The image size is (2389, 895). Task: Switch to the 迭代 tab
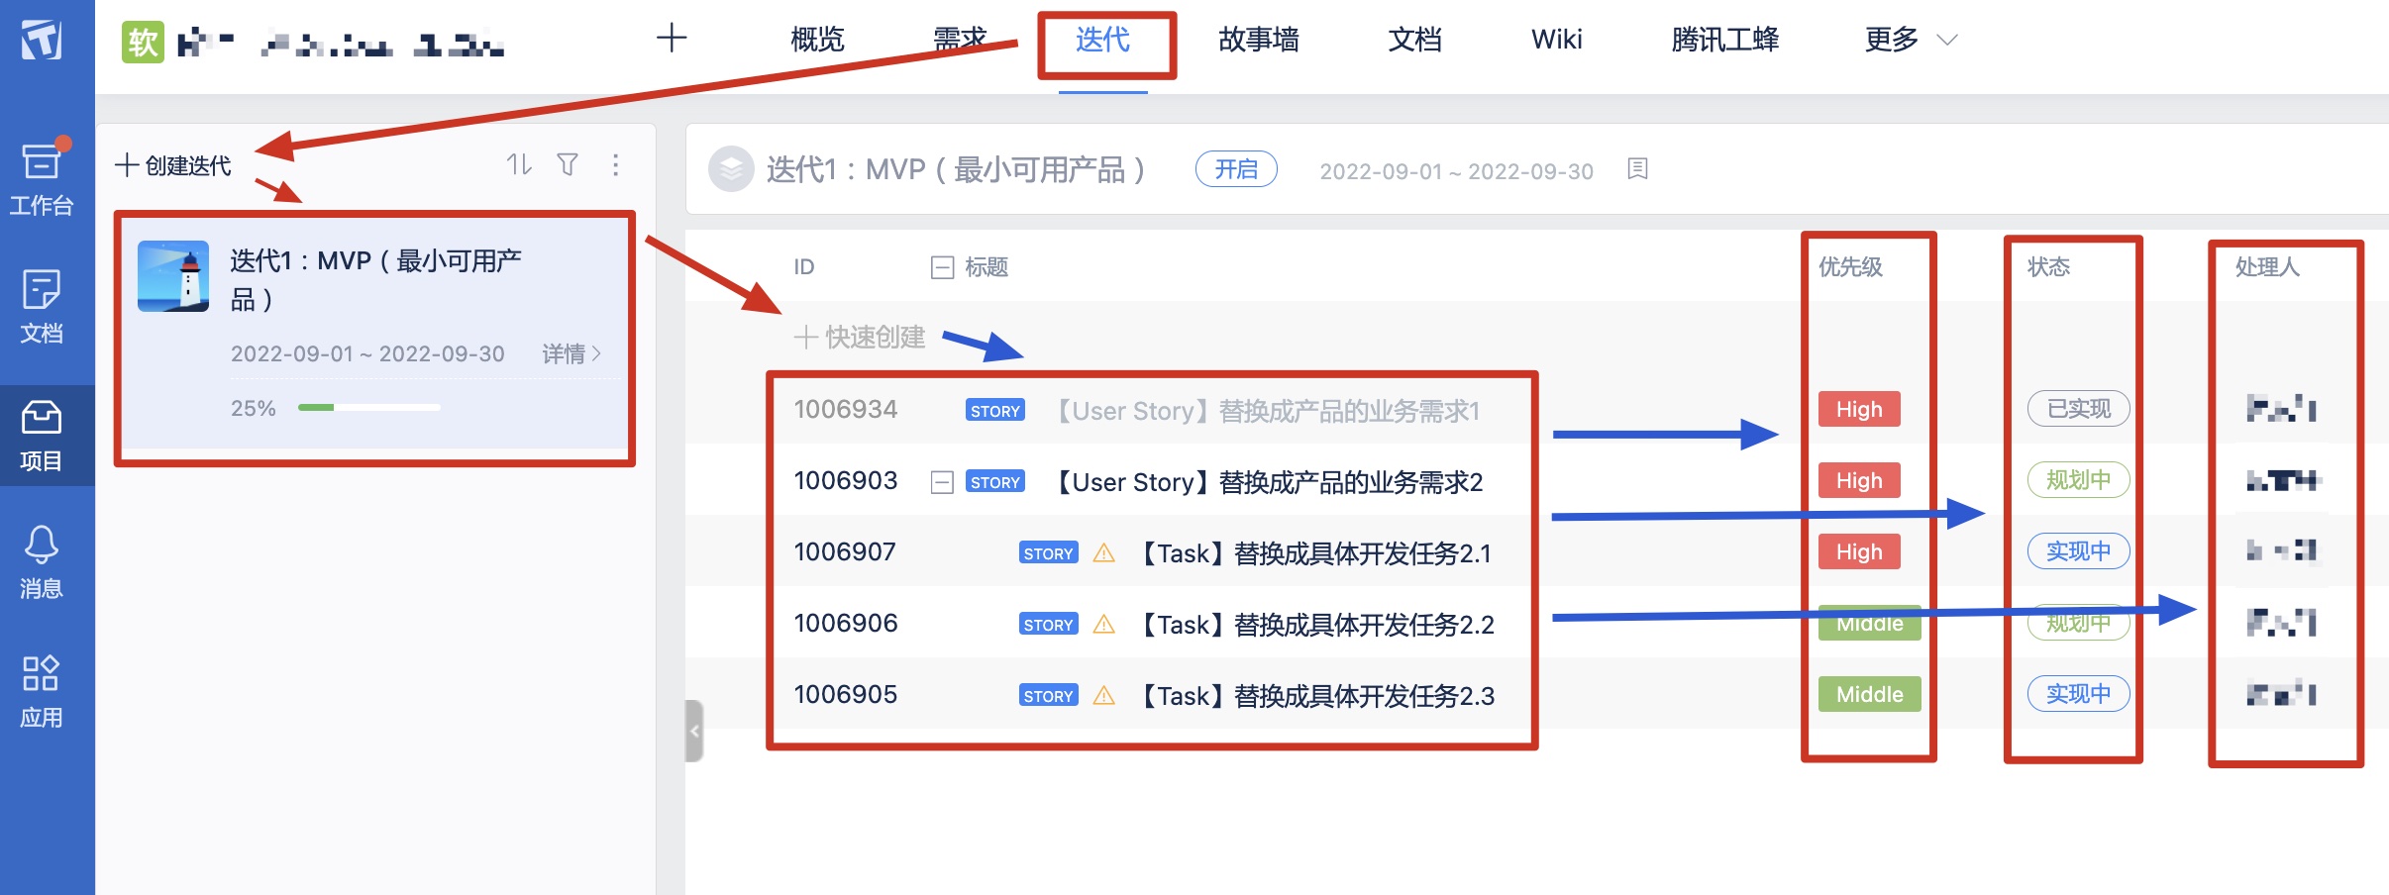(1102, 40)
